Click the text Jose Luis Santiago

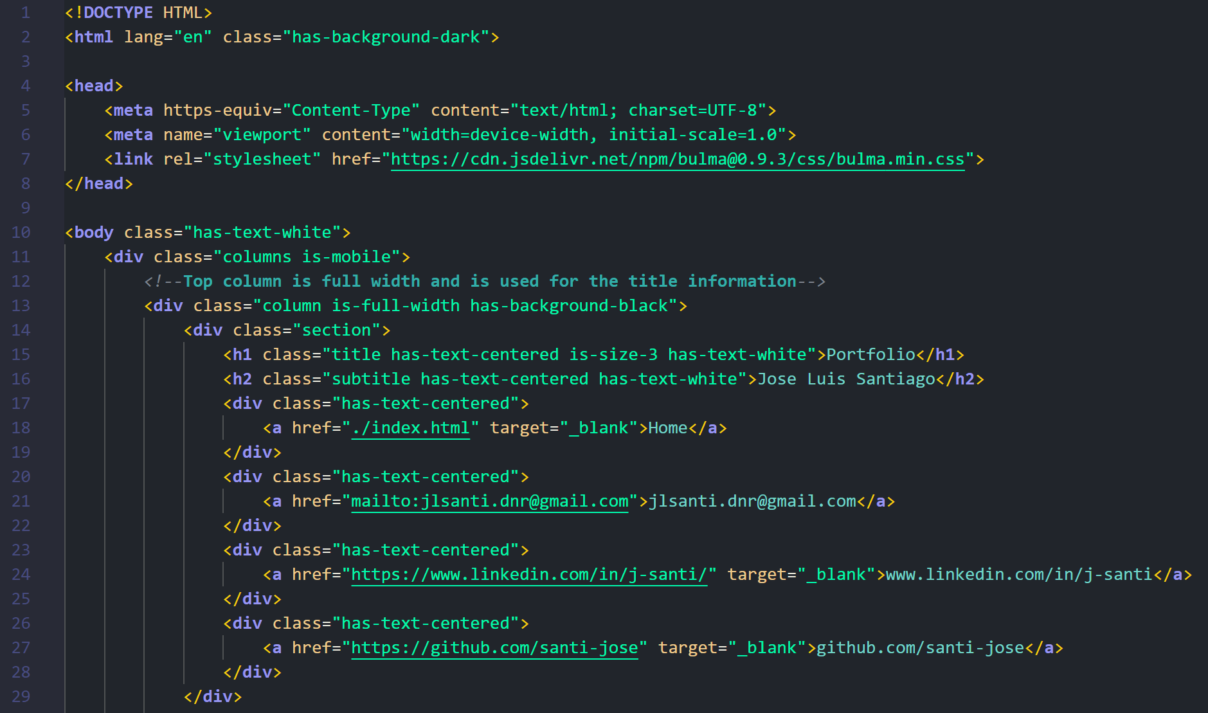click(x=846, y=379)
